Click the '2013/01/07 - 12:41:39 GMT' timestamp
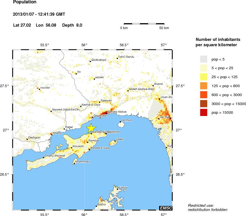 39,14
